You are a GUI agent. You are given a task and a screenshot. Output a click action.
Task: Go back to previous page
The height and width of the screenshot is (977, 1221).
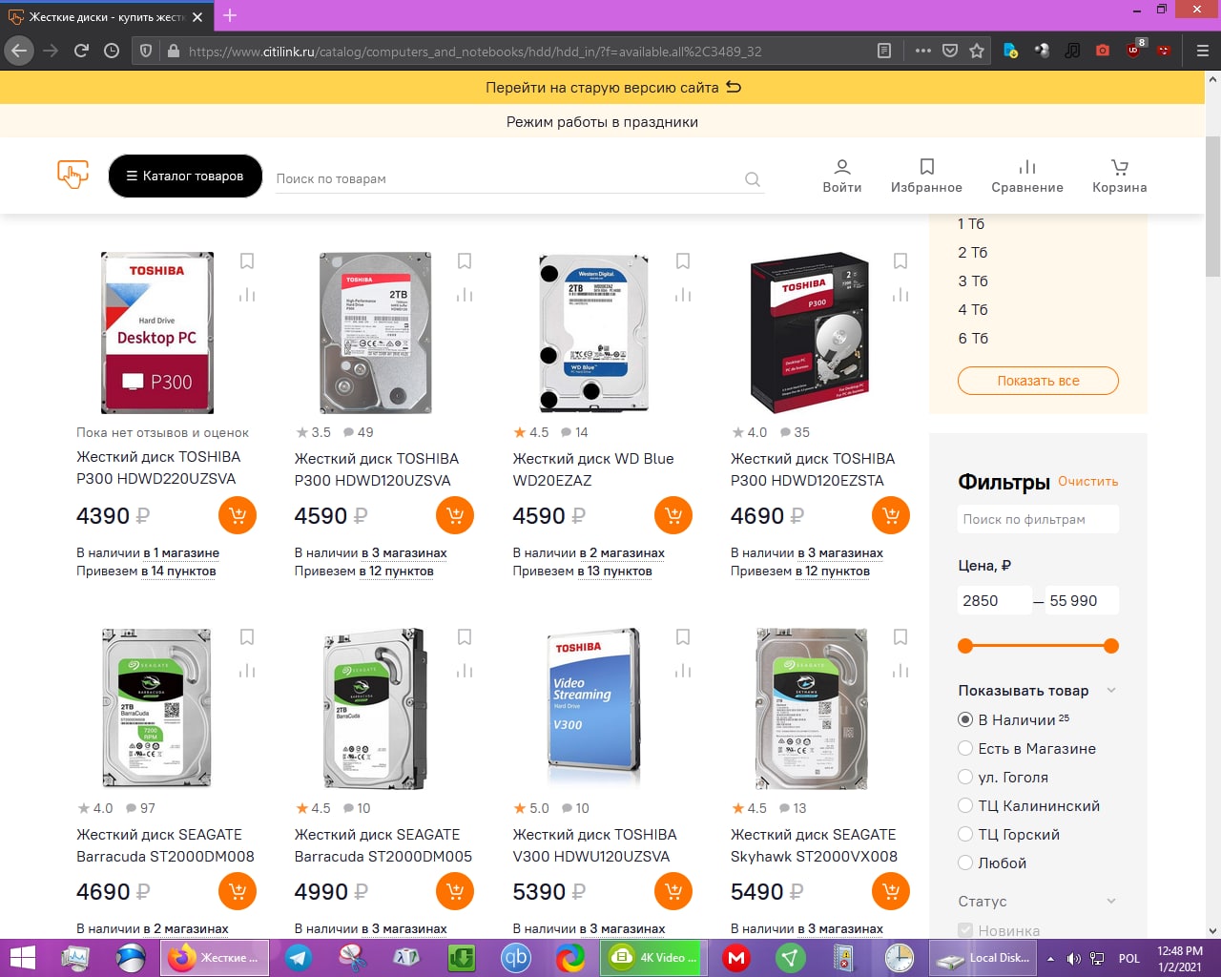20,51
